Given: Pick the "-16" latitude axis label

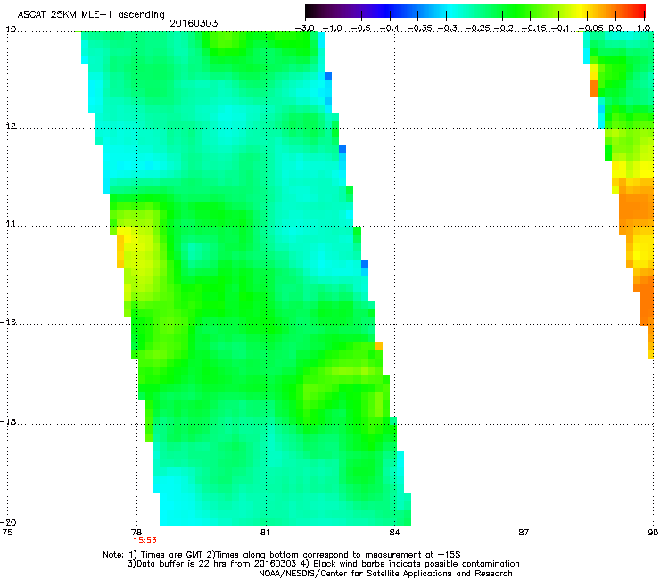Looking at the screenshot, I should (8, 322).
